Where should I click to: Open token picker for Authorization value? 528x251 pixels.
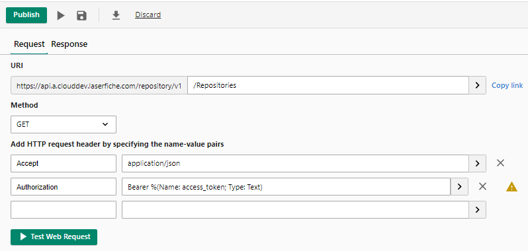point(459,186)
